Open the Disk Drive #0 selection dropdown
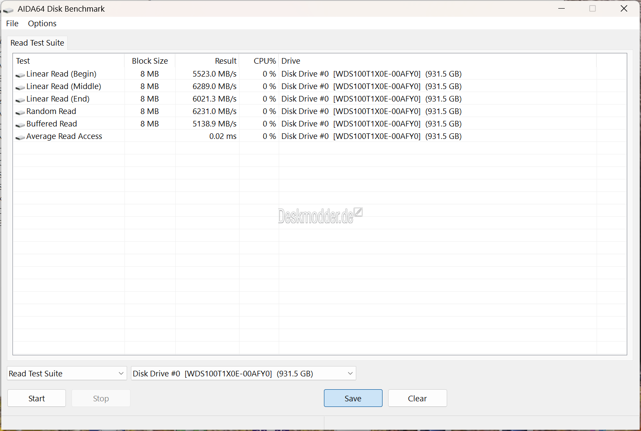The height and width of the screenshot is (431, 641). (x=243, y=373)
